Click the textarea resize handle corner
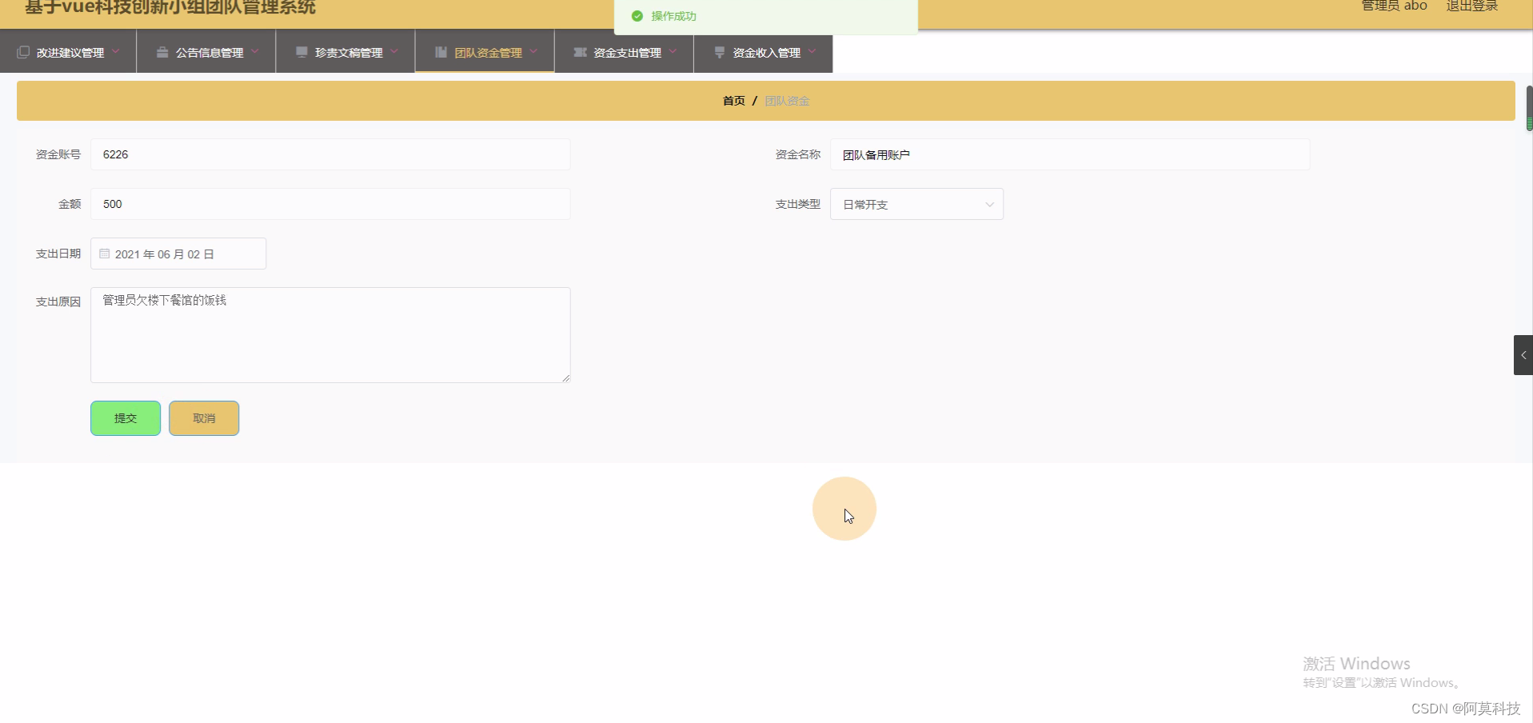Image resolution: width=1533 pixels, height=723 pixels. [x=565, y=377]
